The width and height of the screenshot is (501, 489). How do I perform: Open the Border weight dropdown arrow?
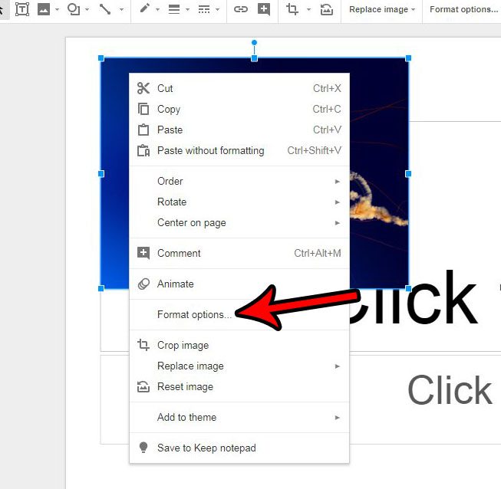tap(187, 9)
